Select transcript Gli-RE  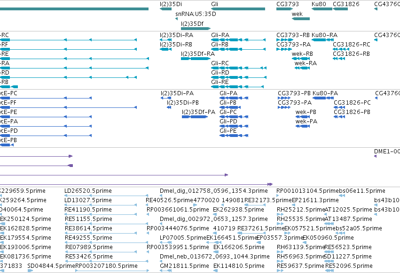click(x=220, y=82)
